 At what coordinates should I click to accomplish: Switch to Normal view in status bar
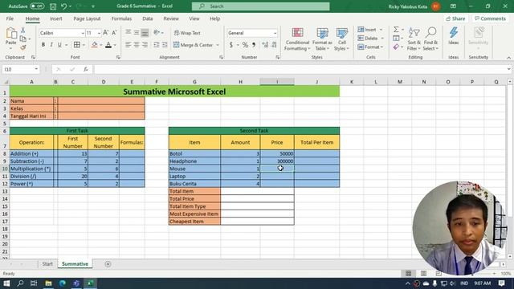409,274
